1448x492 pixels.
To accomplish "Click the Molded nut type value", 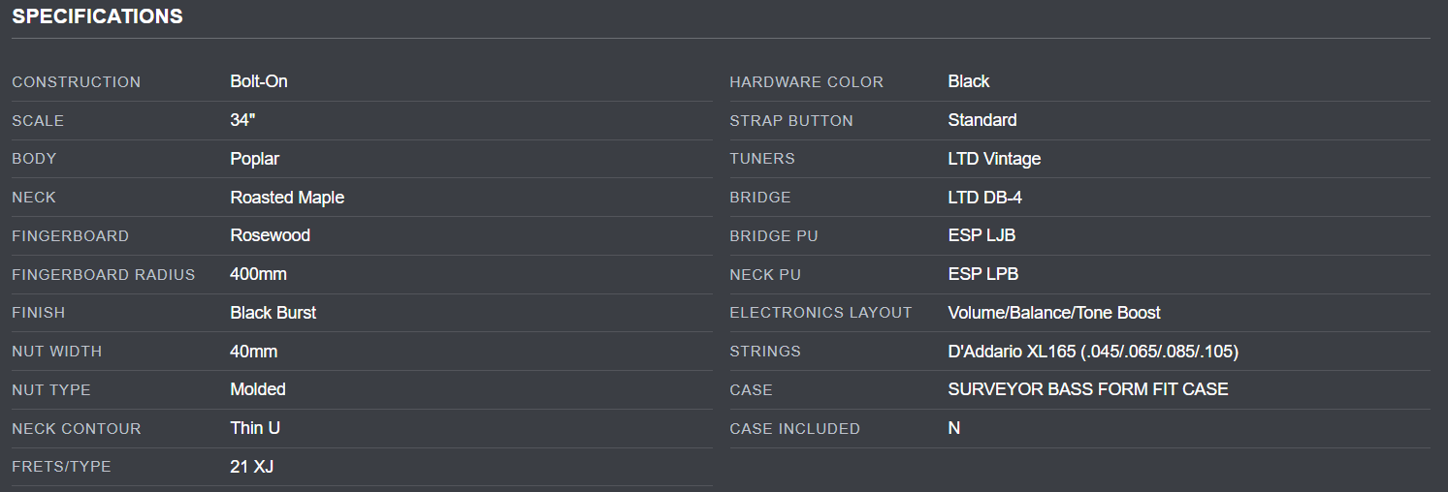I will click(x=258, y=389).
